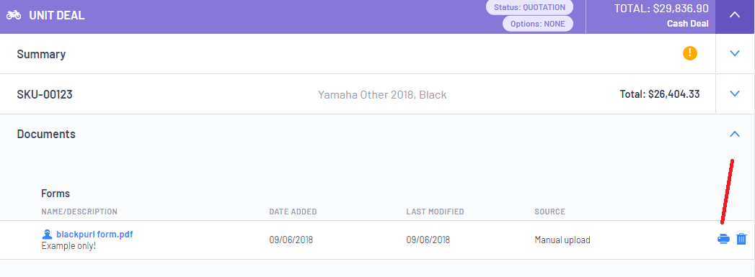This screenshot has height=277, width=755.
Task: Click the file icon beside blackpurl form.pdf
Action: (x=47, y=235)
